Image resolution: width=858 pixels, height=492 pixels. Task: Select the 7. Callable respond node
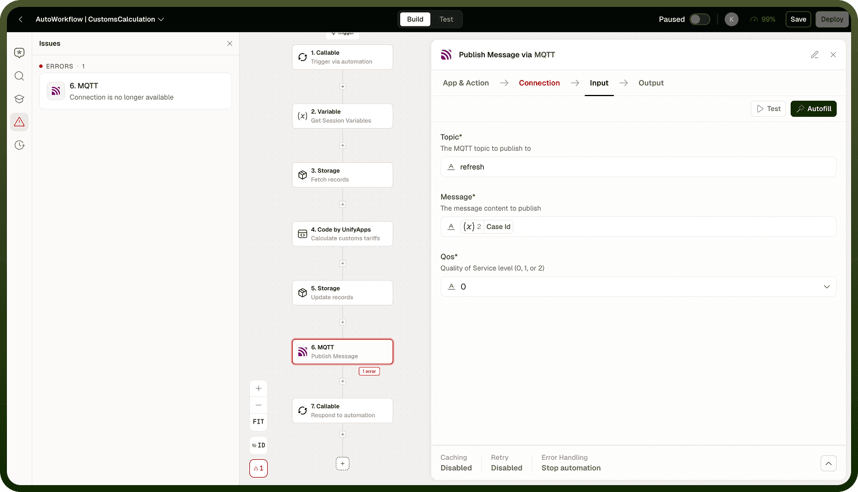point(343,411)
